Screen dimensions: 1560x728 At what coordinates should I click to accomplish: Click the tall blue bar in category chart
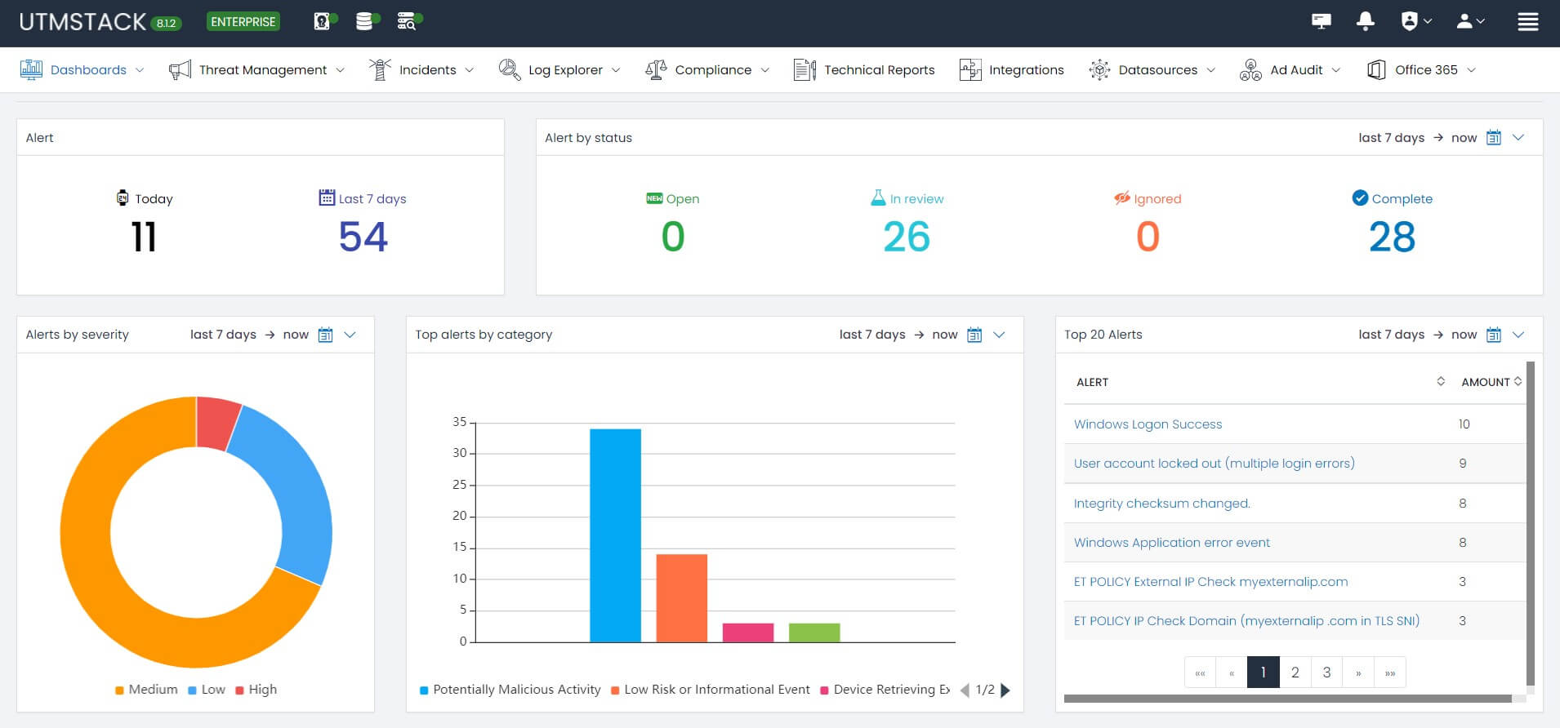coord(615,535)
